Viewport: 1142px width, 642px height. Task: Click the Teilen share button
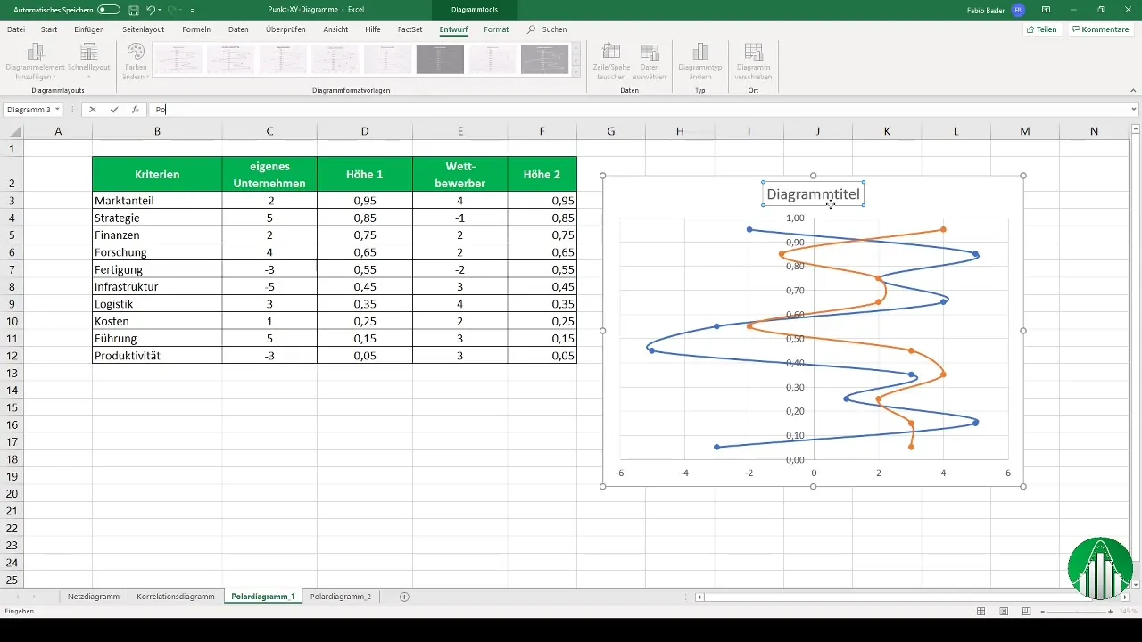tap(1042, 29)
